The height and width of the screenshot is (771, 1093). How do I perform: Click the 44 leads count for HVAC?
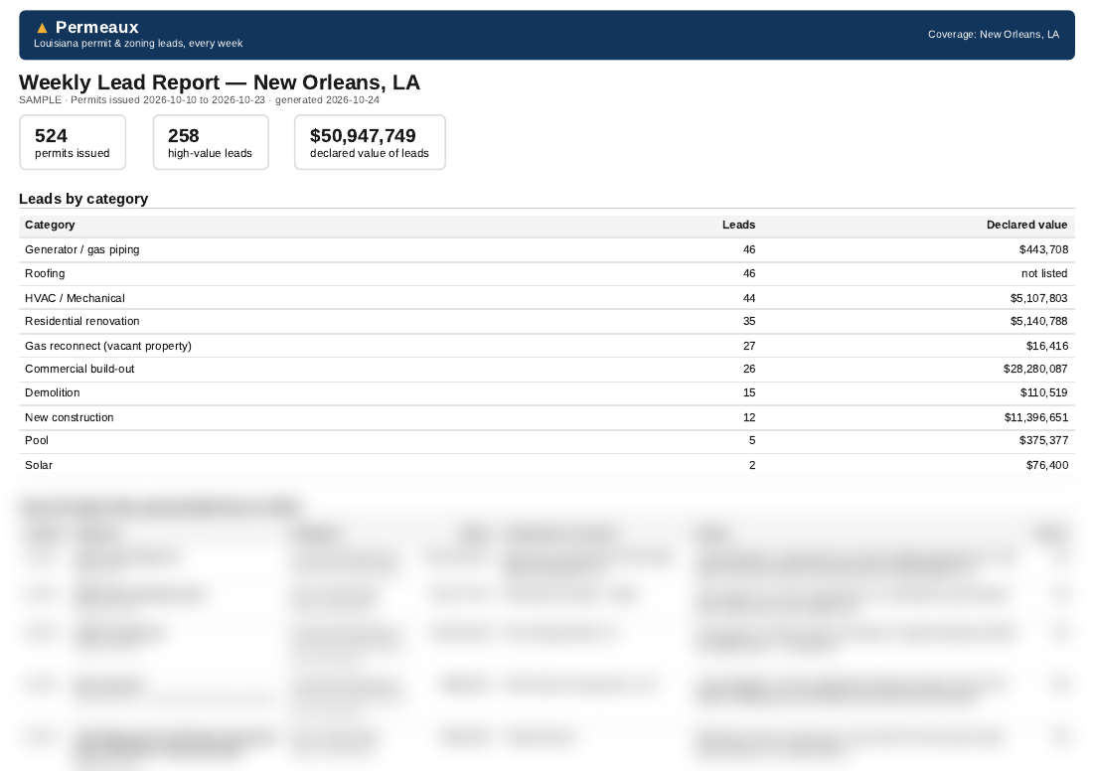click(749, 298)
